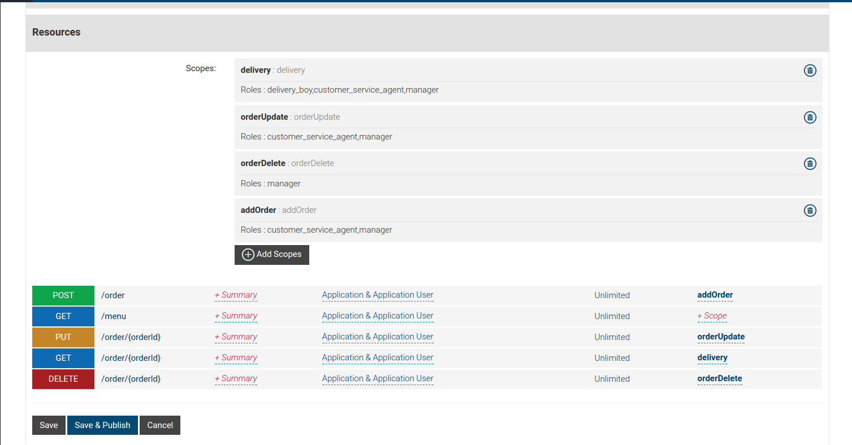Click the orange PUT method badge
Screen dimensions: 852x445
click(63, 337)
